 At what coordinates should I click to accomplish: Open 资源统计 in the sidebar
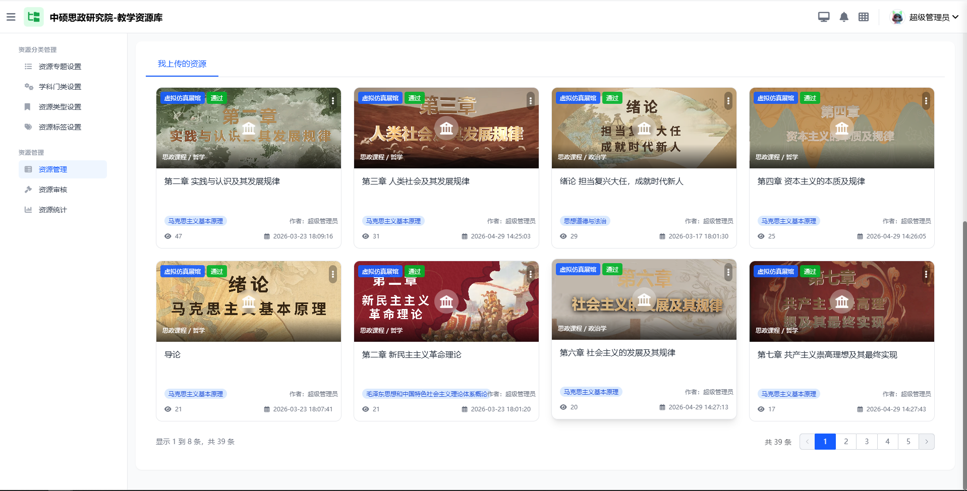click(53, 210)
